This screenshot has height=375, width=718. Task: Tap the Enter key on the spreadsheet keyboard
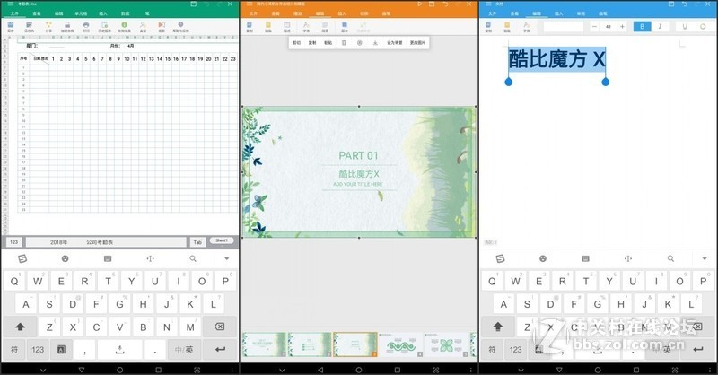coord(220,350)
